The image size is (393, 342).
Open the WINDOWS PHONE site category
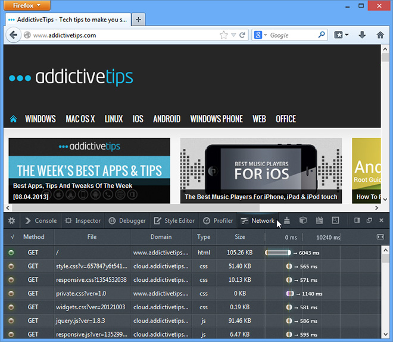(x=216, y=119)
